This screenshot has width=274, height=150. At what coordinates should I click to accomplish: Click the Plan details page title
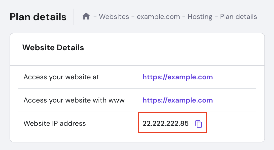tap(38, 17)
